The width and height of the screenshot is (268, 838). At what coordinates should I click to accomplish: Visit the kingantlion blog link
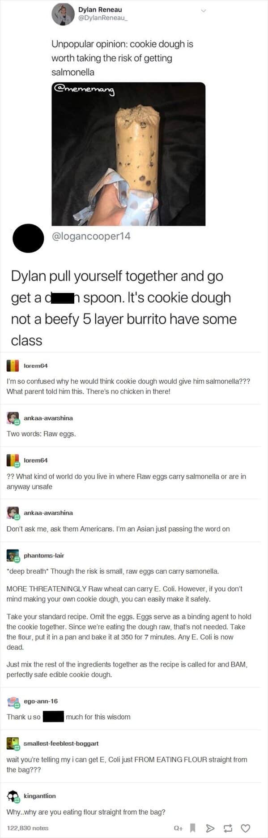[40, 796]
